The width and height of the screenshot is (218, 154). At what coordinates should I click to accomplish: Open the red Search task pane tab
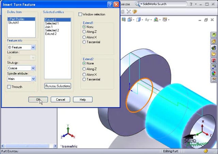[214, 60]
